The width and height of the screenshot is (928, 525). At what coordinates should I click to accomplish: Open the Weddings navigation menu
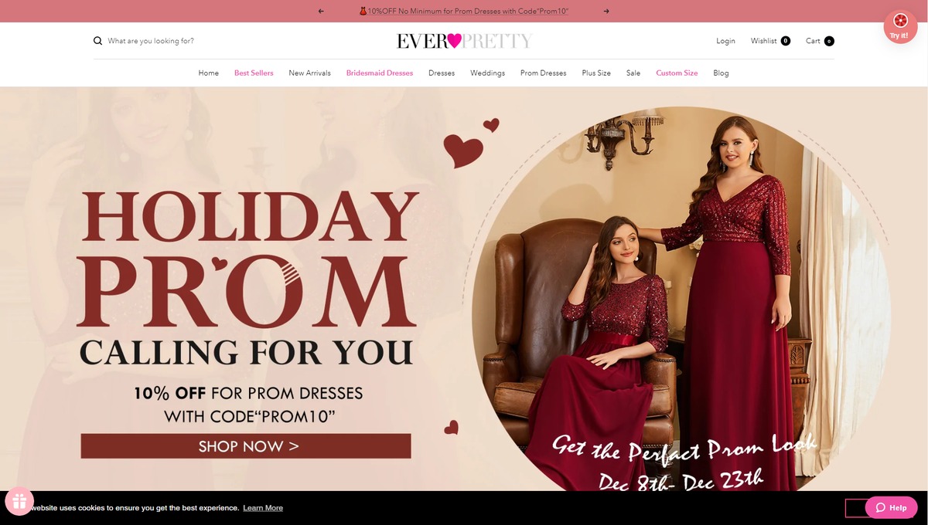(487, 73)
